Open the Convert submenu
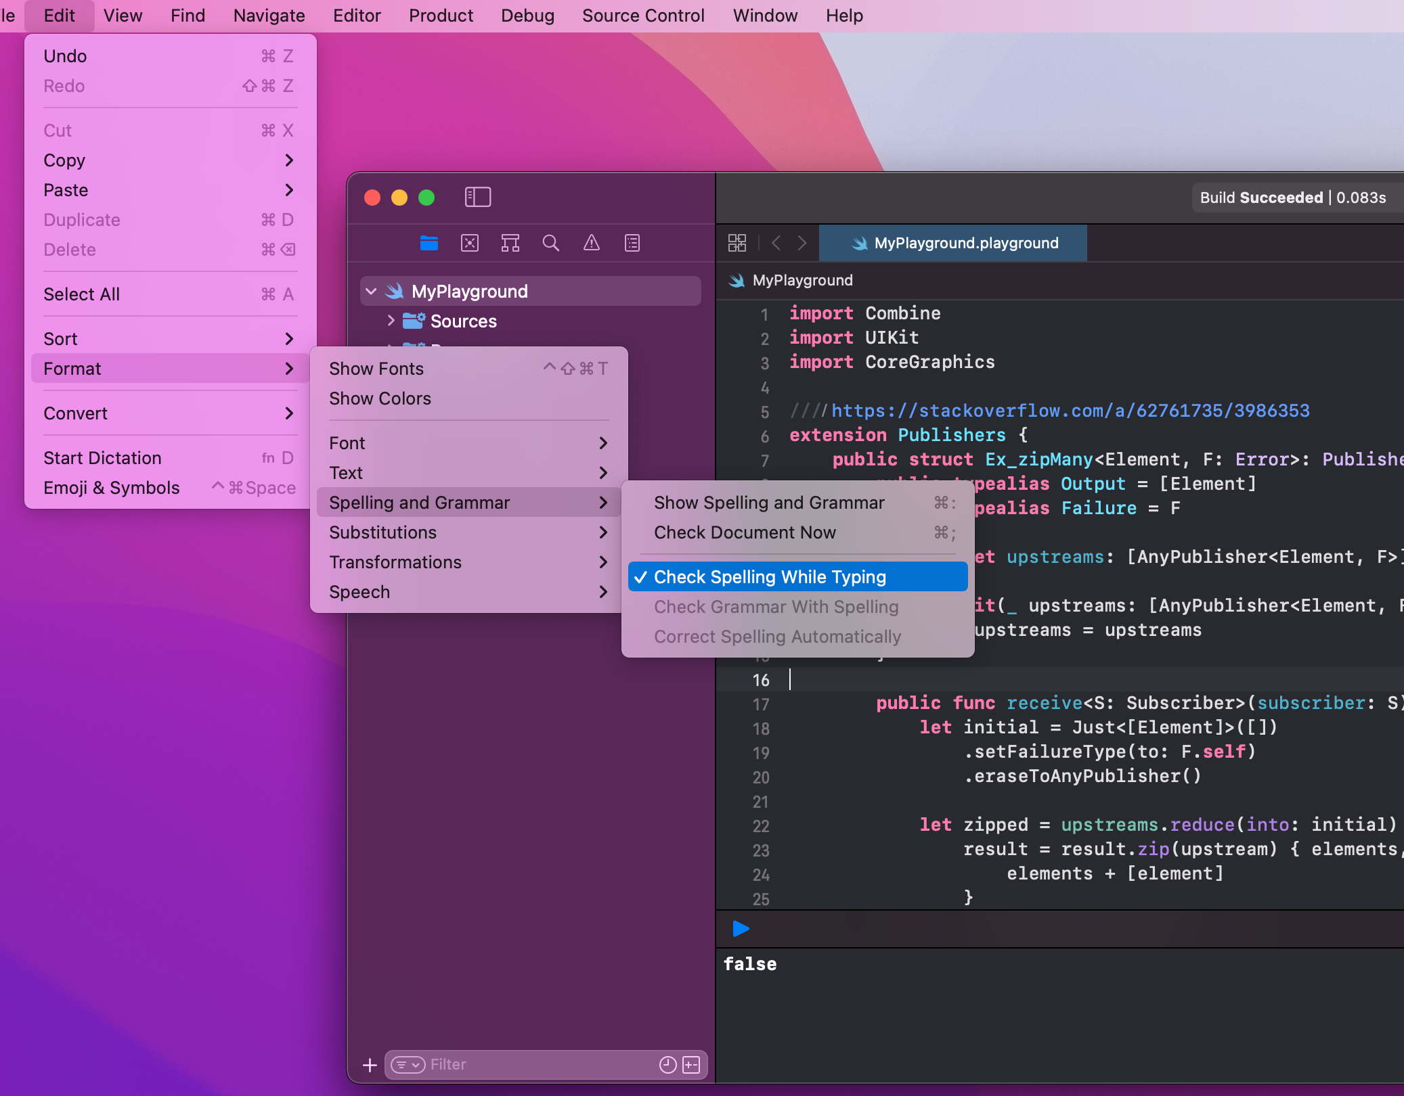The width and height of the screenshot is (1404, 1096). [x=170, y=413]
